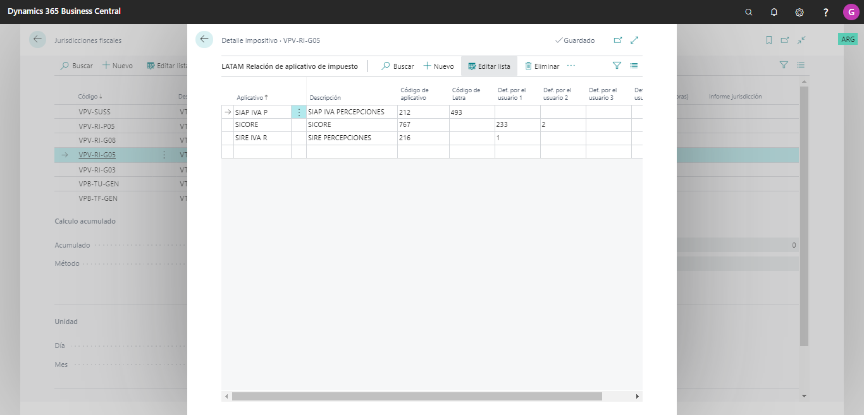Click open-in-new-window icon on background page
Image resolution: width=864 pixels, height=415 pixels.
point(785,40)
